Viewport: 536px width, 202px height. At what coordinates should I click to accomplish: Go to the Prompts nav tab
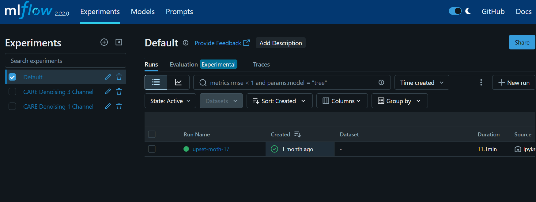coord(179,12)
